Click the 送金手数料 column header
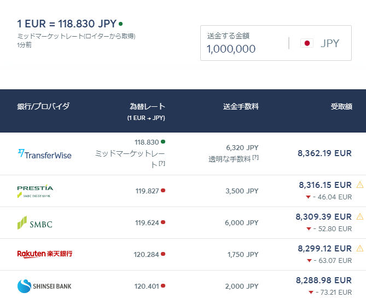This screenshot has width=366, height=298. click(241, 106)
